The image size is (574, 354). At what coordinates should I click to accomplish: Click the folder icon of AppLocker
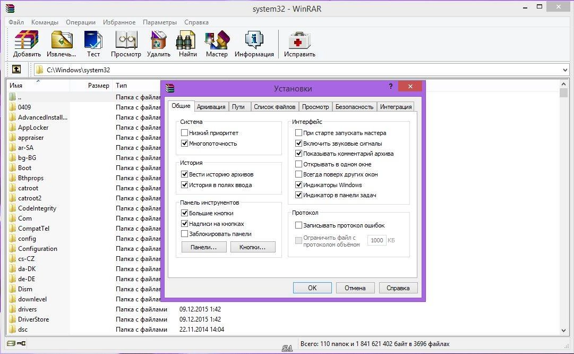click(x=13, y=127)
